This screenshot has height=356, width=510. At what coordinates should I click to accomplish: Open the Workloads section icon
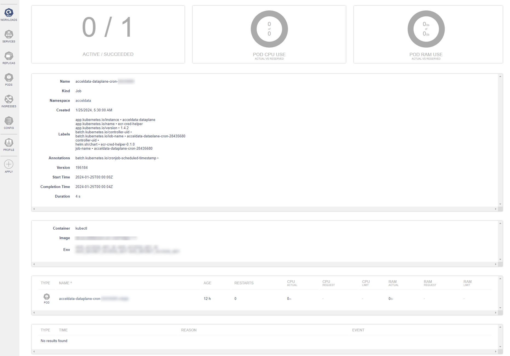click(x=9, y=13)
